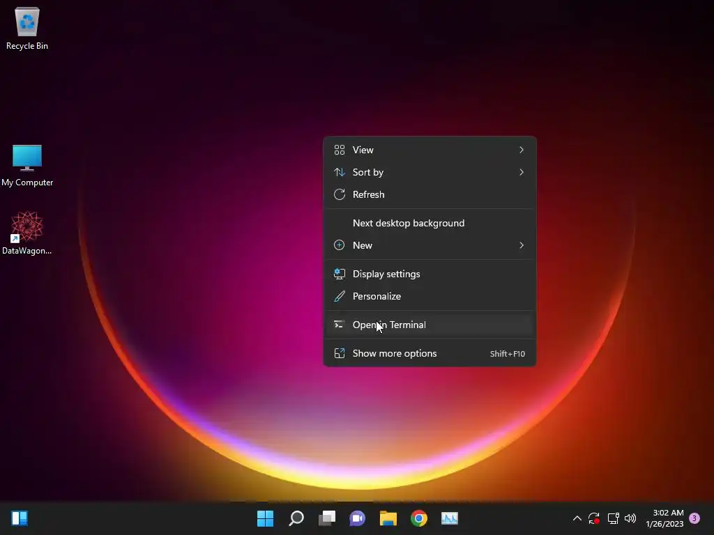Click the View grid icon
714x535 pixels.
(340, 150)
